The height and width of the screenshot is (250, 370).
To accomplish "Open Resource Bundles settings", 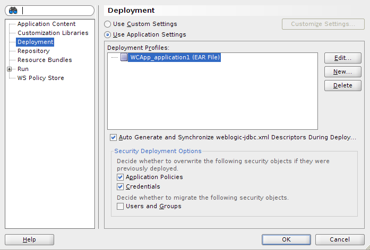I will [45, 60].
